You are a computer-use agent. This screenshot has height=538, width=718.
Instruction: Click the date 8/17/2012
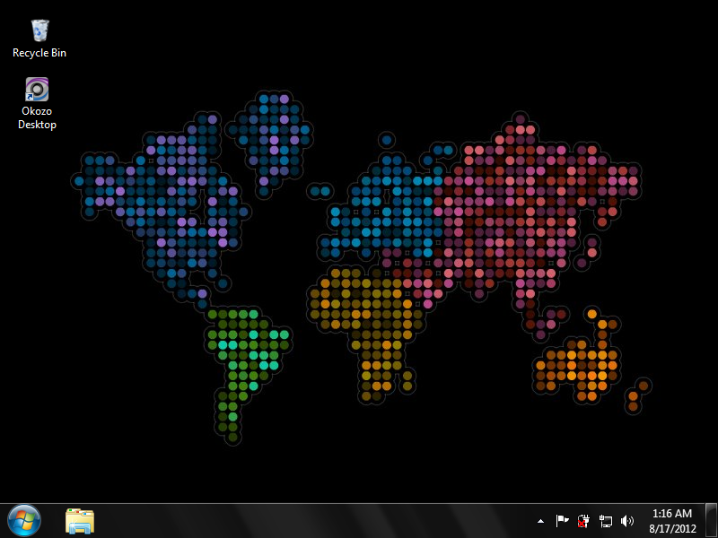[672, 528]
